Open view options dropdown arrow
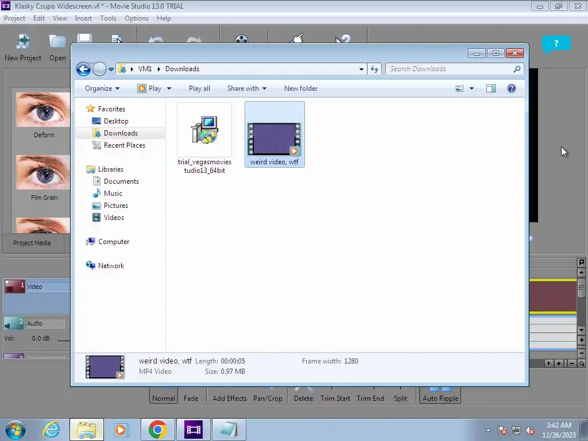The image size is (588, 441). [471, 88]
